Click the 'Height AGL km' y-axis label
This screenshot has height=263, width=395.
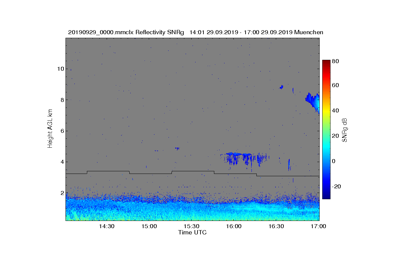[x=50, y=129]
